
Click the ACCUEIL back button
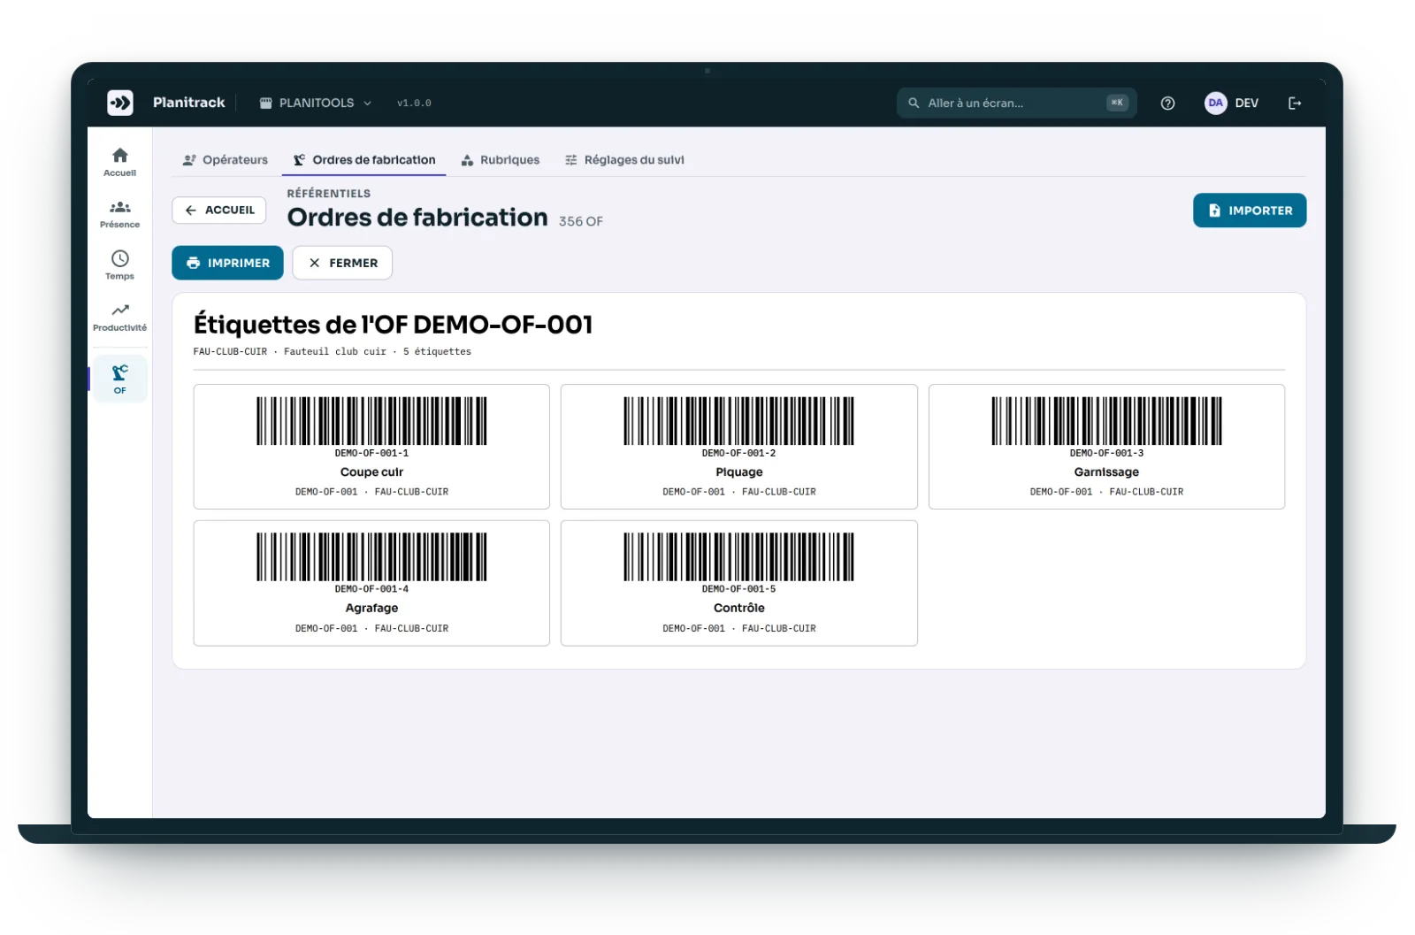[x=219, y=211]
